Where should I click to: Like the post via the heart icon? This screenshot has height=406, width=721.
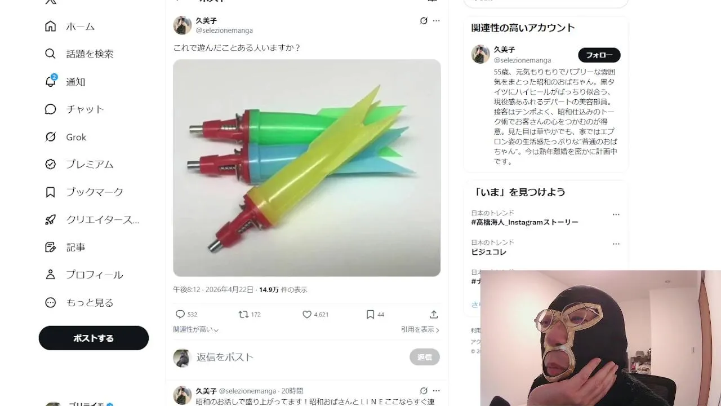tap(307, 315)
